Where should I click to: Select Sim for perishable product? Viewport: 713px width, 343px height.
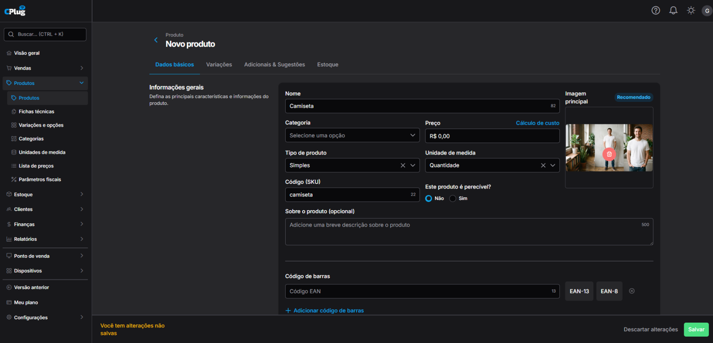tap(453, 198)
